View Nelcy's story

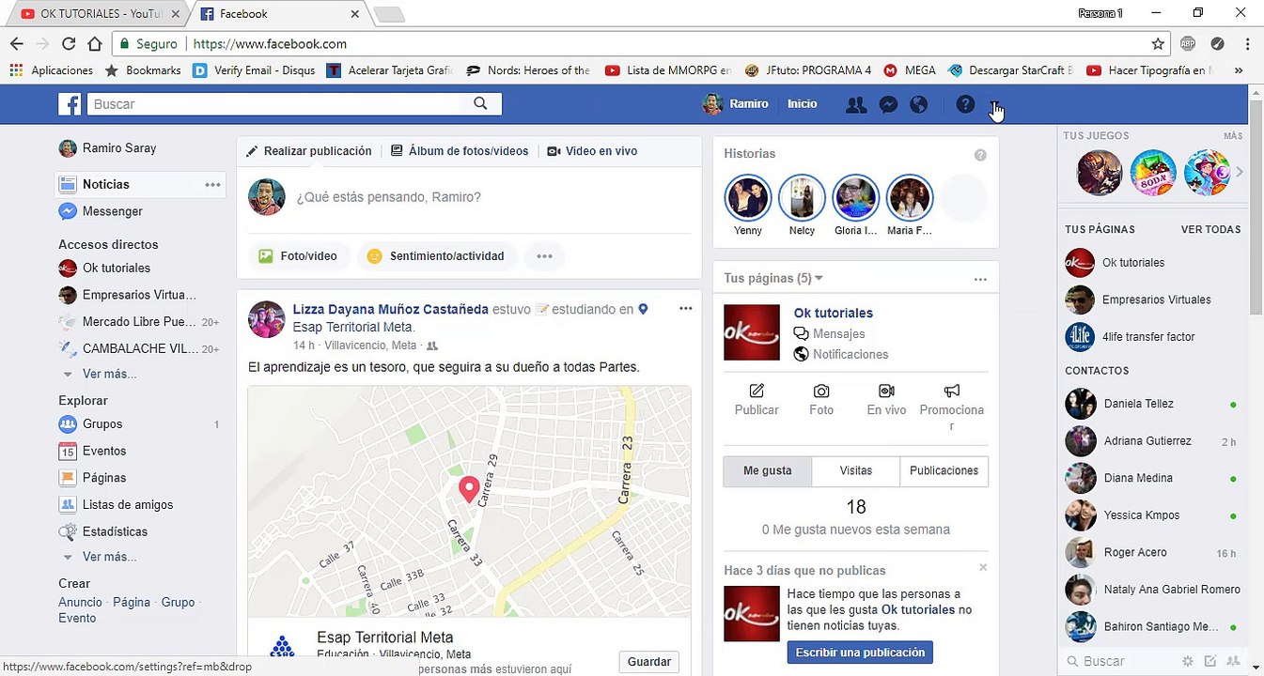coord(802,198)
